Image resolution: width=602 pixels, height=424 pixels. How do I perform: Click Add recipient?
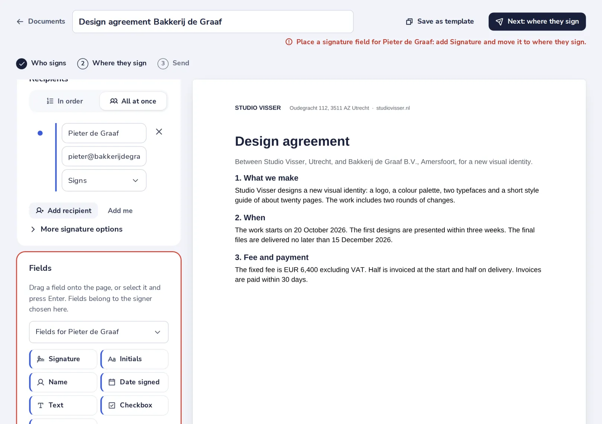(64, 210)
